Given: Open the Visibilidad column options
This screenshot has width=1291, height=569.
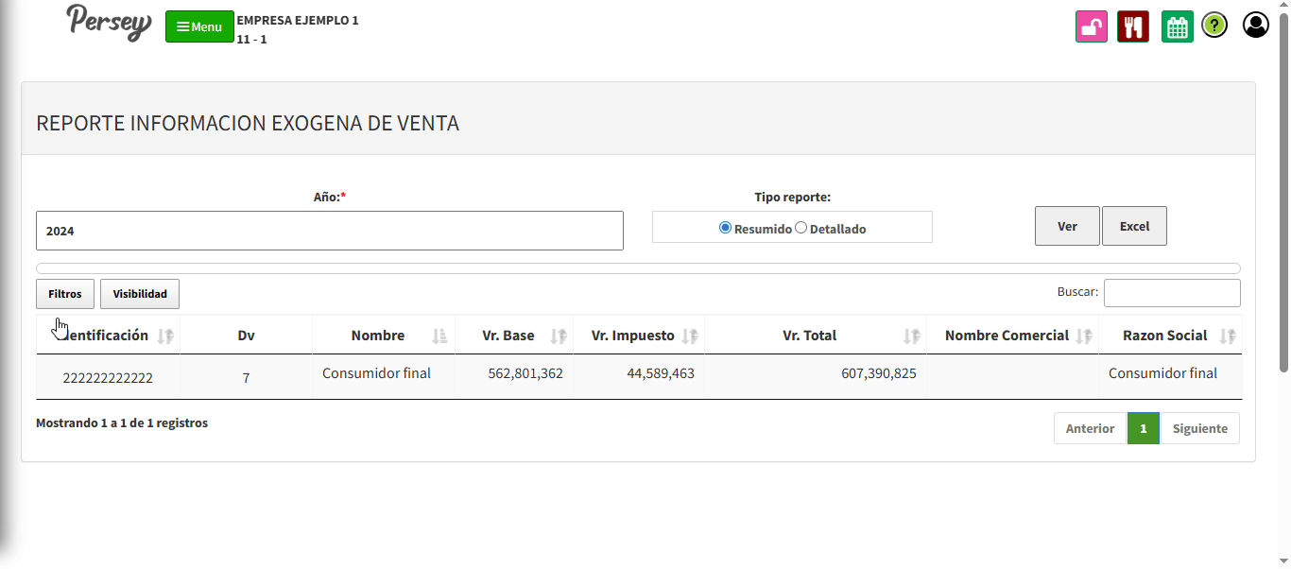Looking at the screenshot, I should tap(140, 294).
